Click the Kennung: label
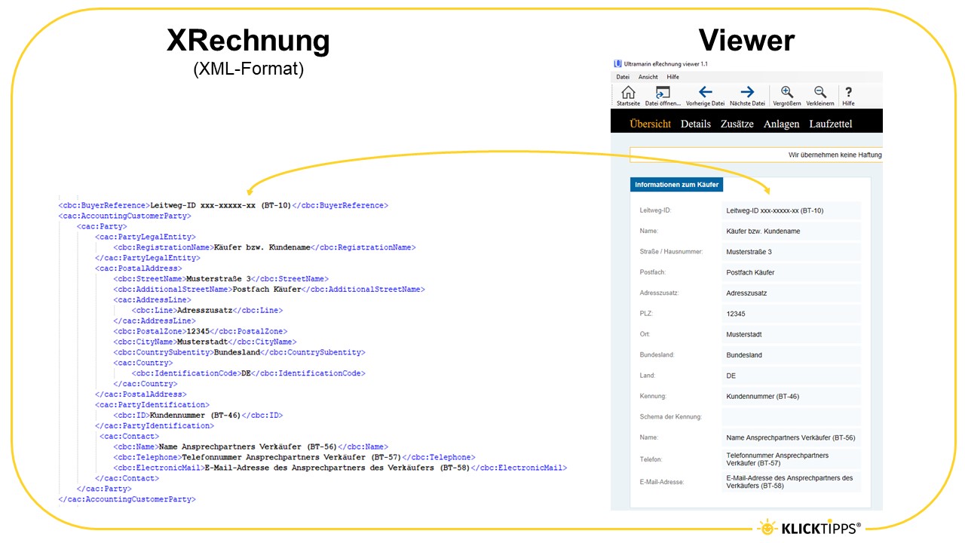The image size is (965, 543). tap(653, 396)
